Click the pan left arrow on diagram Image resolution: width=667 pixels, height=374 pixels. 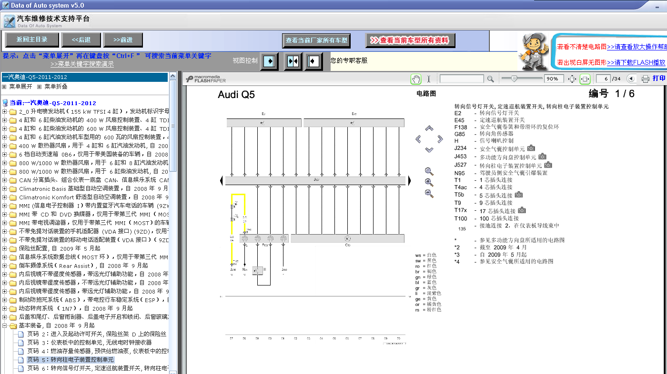(418, 139)
